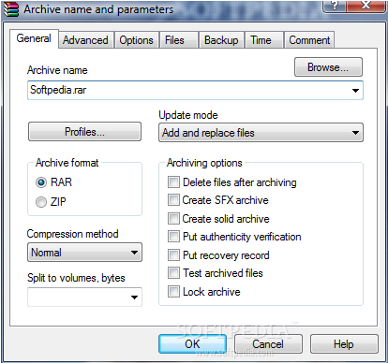This screenshot has width=388, height=363.
Task: Open the Comment tab
Action: (x=309, y=40)
